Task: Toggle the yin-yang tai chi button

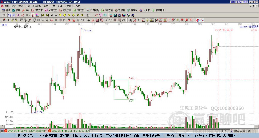Action: pos(198,20)
